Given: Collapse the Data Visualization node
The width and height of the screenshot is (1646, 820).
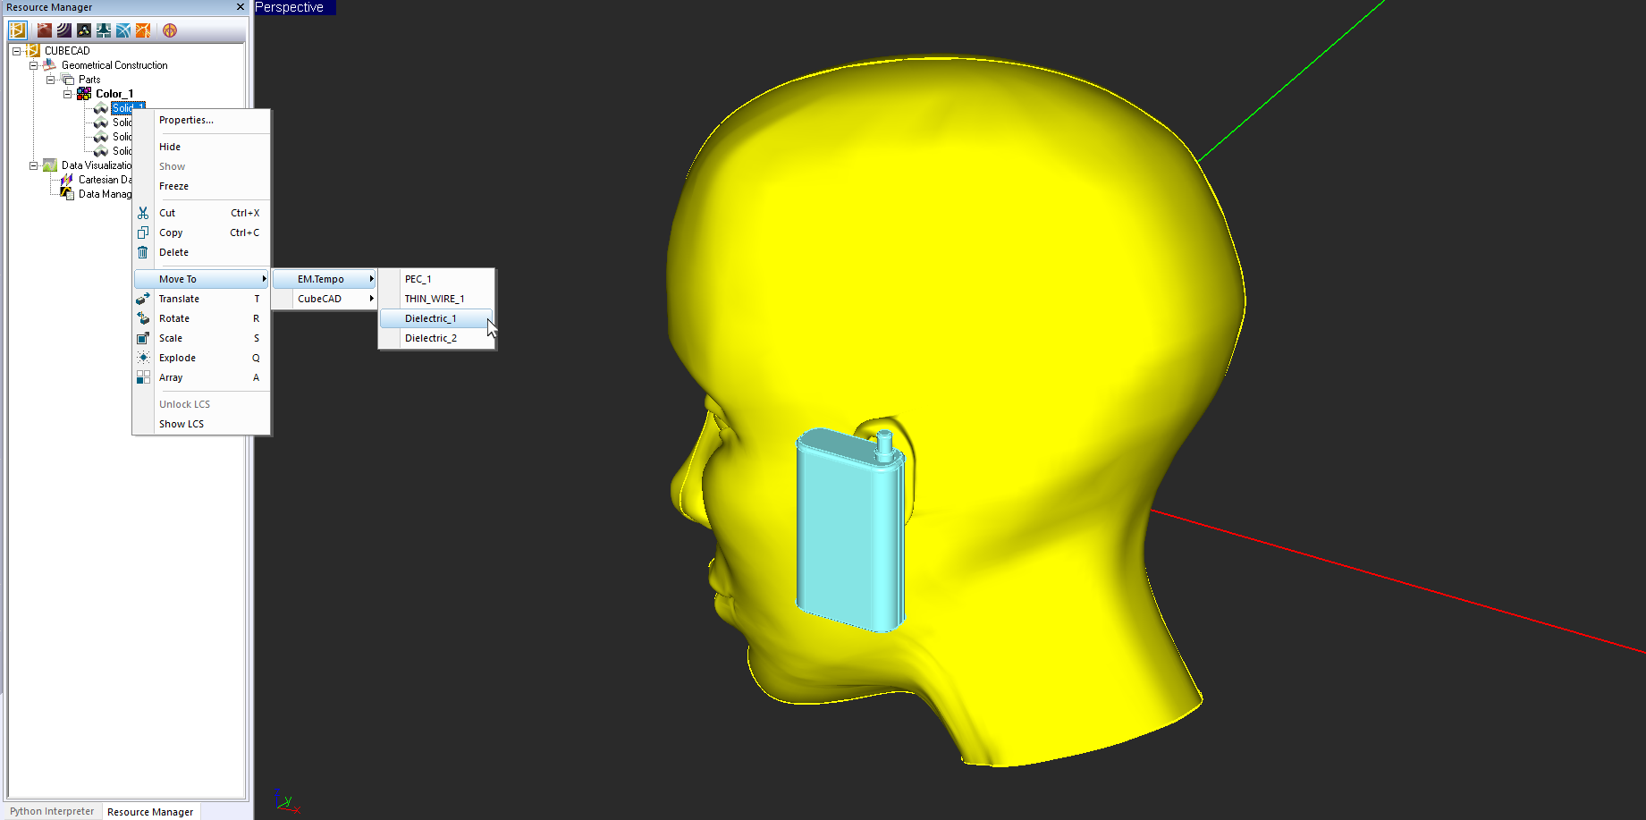Looking at the screenshot, I should (x=33, y=165).
